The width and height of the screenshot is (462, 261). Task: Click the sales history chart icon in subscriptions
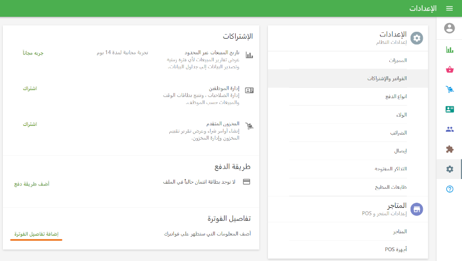click(x=249, y=55)
